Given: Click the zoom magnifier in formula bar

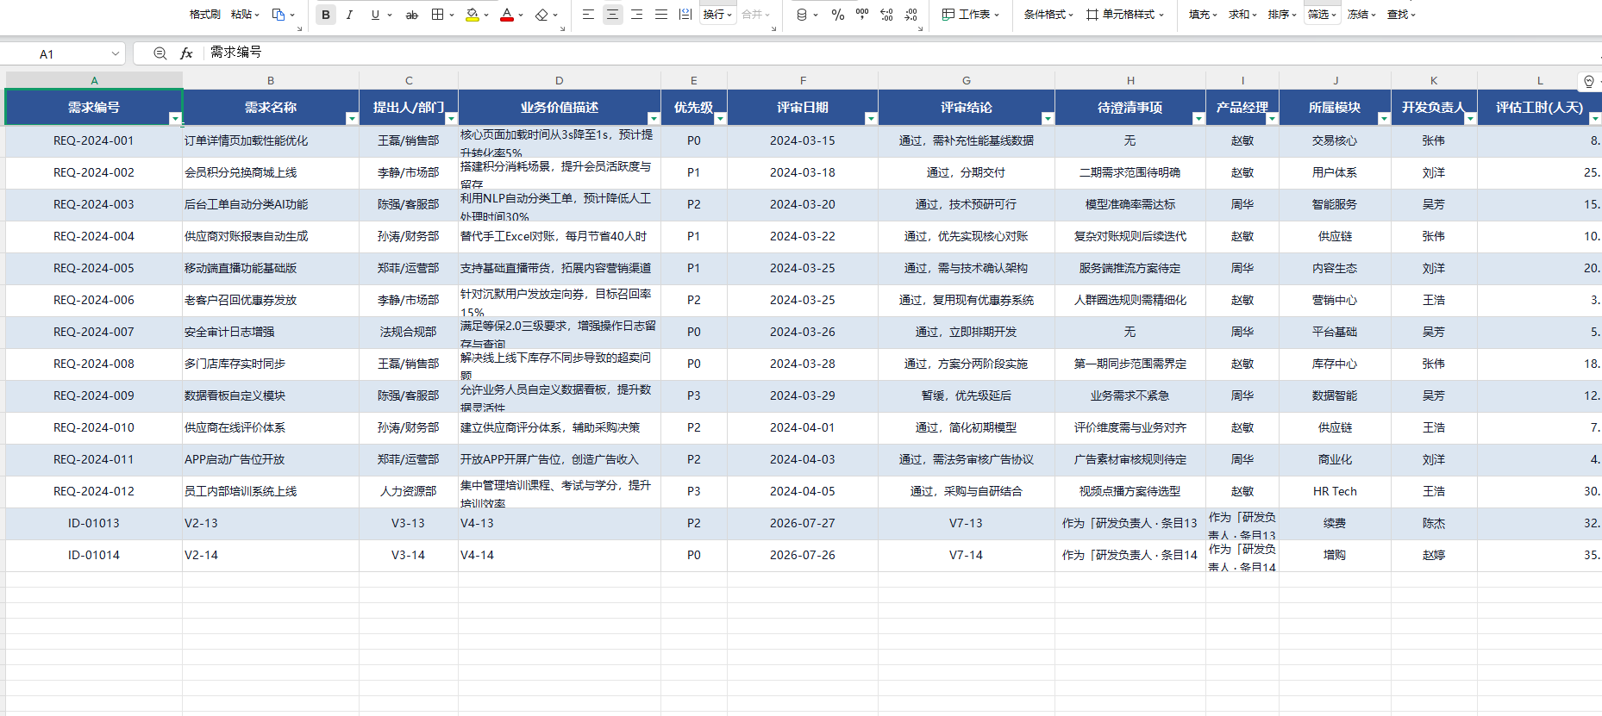Looking at the screenshot, I should [160, 53].
